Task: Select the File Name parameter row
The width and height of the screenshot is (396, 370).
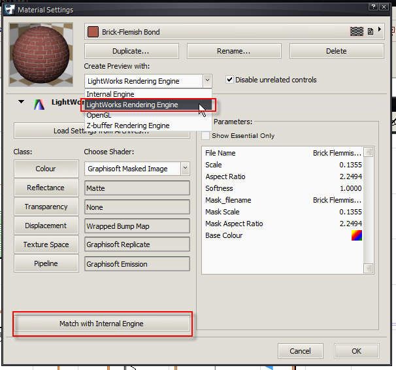Action: (283, 153)
